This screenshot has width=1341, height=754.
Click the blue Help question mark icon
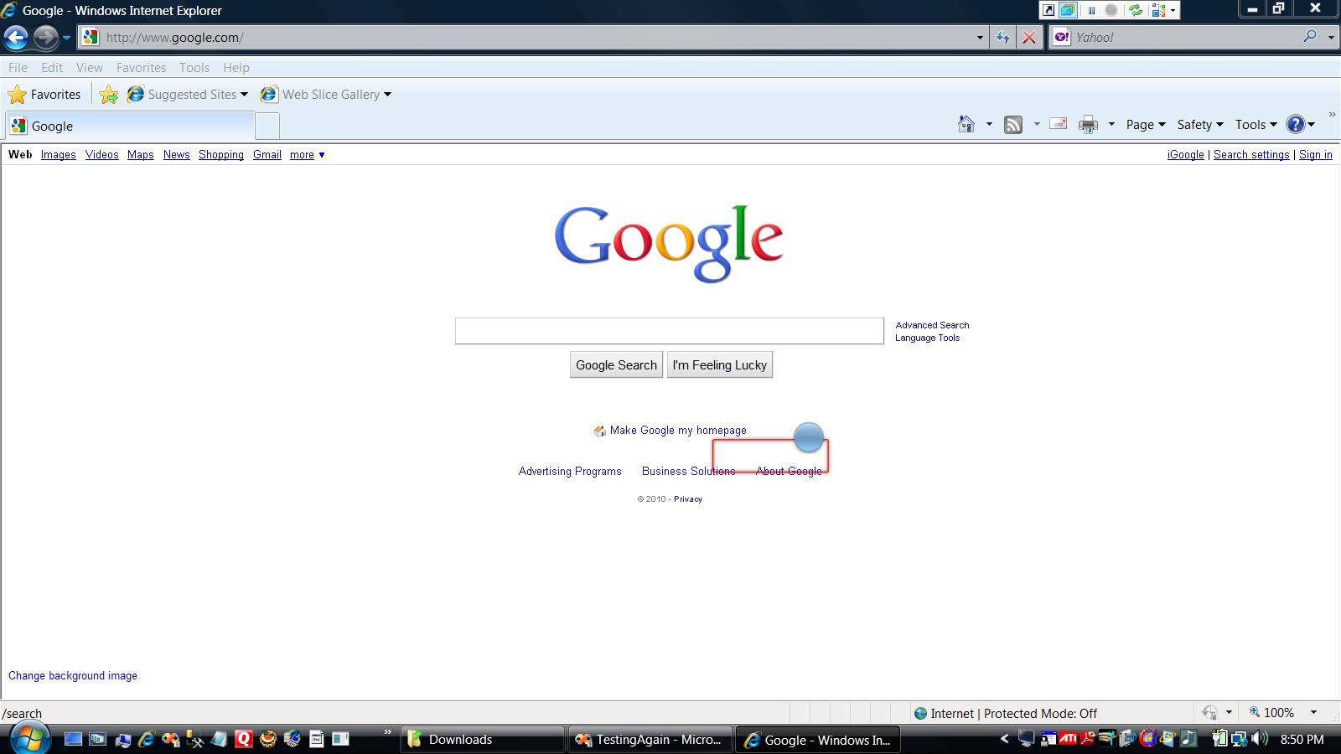coord(1296,125)
